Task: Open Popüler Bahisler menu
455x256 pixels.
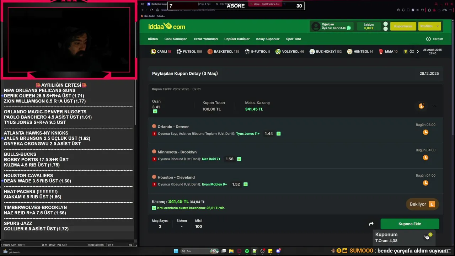Action: 237,39
